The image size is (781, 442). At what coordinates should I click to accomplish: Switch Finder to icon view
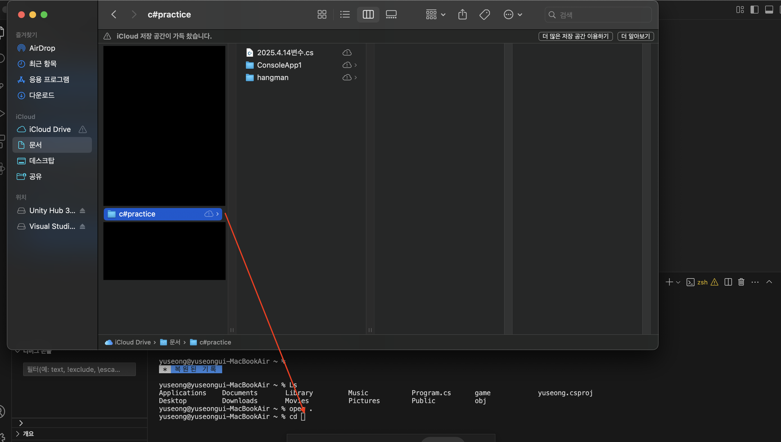[322, 14]
